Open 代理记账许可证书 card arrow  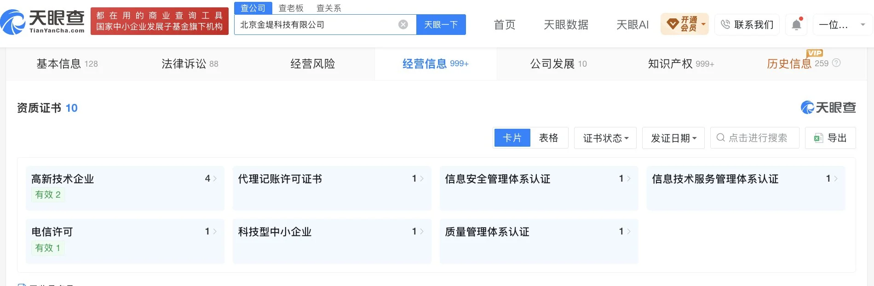coord(422,178)
